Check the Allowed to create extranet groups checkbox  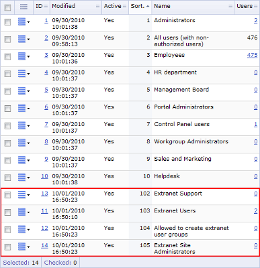[x=7, y=229]
